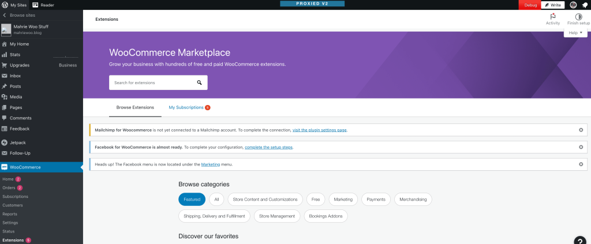Select the Free category filter
Screen dimensions: 591x244
click(316, 199)
